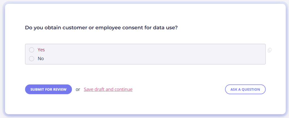Click the blank white card area below the heading
Screen dimensions: 289x118
[145, 38]
